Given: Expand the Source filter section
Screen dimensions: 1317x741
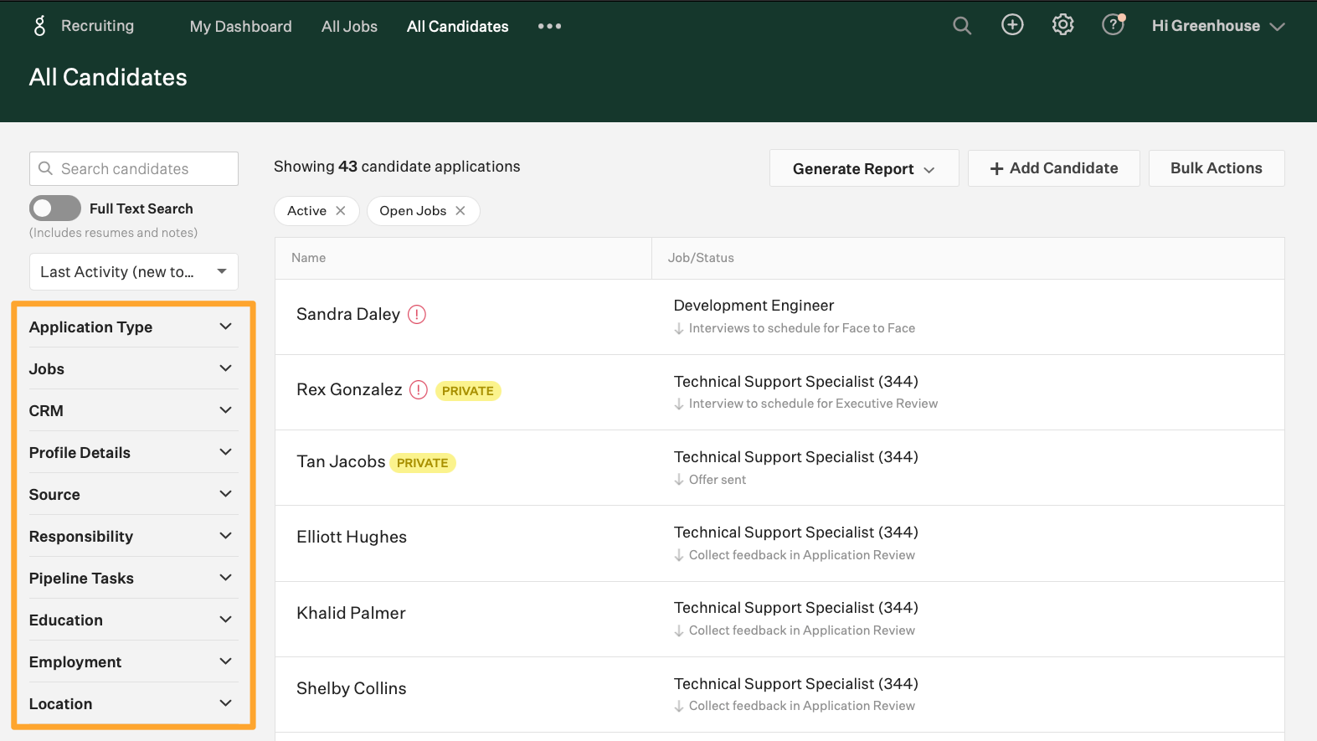Looking at the screenshot, I should coord(133,494).
